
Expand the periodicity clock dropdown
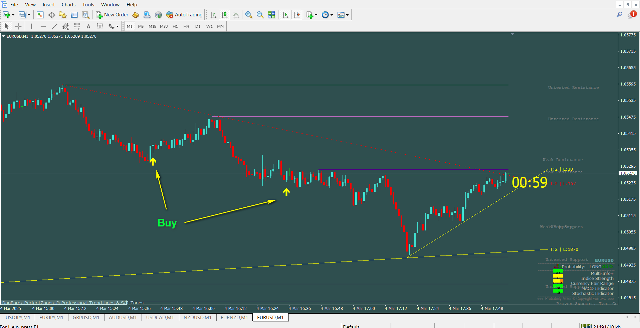pyautogui.click(x=332, y=15)
